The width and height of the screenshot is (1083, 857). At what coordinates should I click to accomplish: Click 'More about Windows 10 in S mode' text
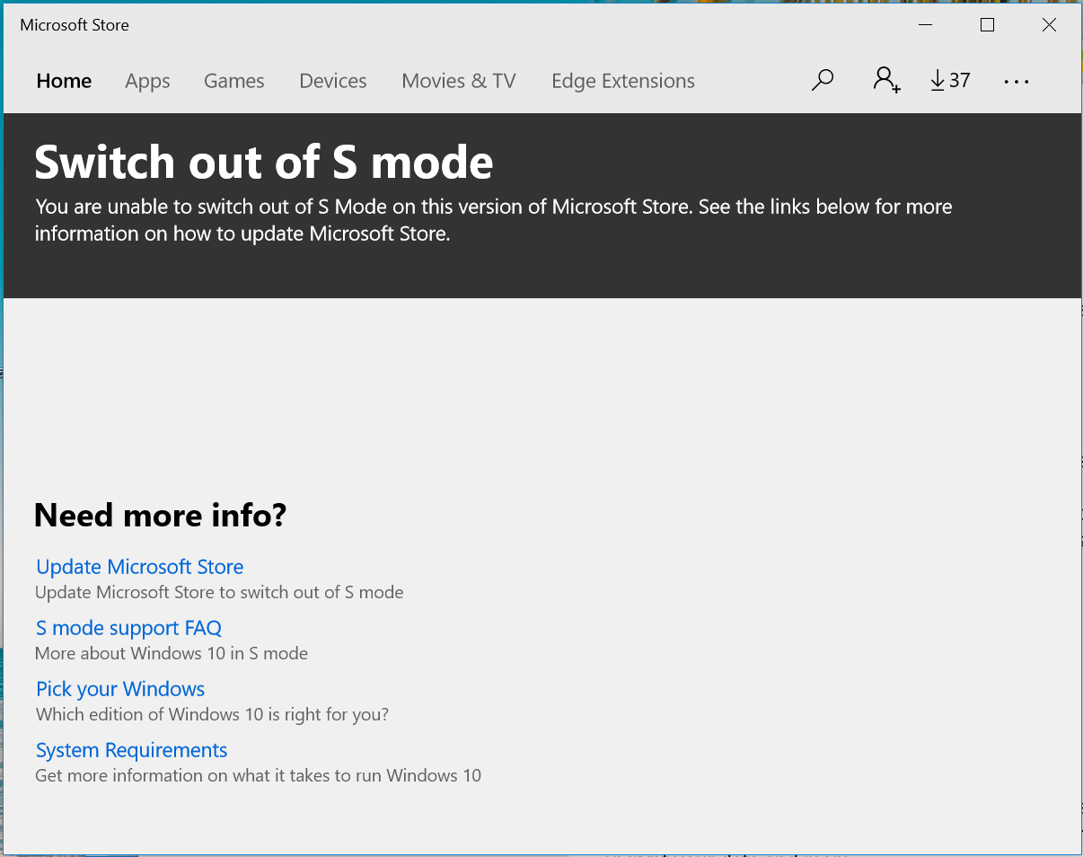(x=172, y=654)
